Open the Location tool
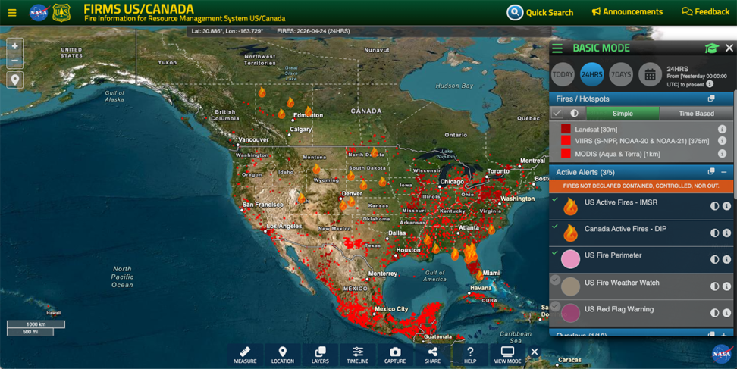Viewport: 737px width, 369px height. point(283,355)
